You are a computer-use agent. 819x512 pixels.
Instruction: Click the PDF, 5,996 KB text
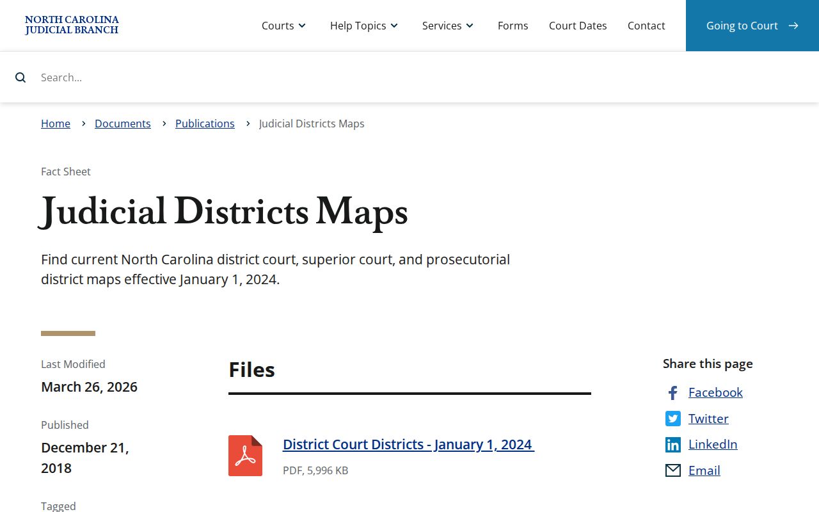click(x=315, y=470)
